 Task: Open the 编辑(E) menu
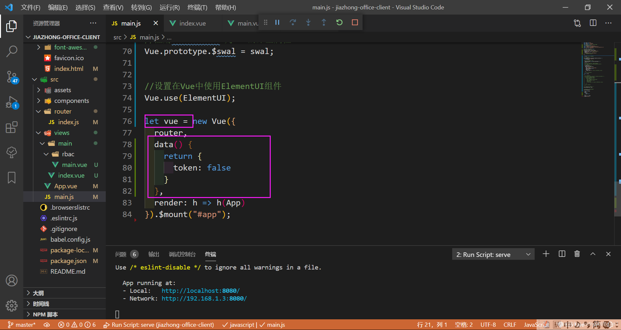tap(58, 7)
